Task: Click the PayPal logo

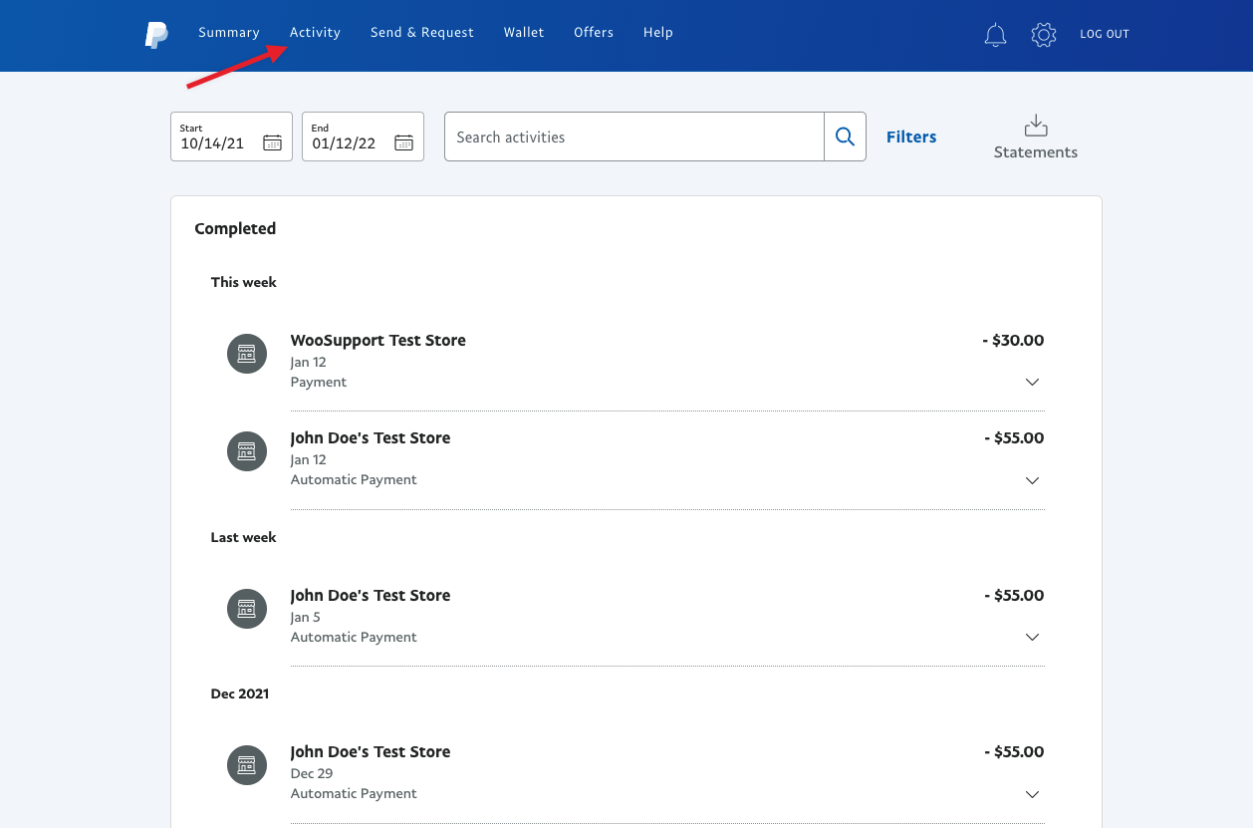Action: 155,35
